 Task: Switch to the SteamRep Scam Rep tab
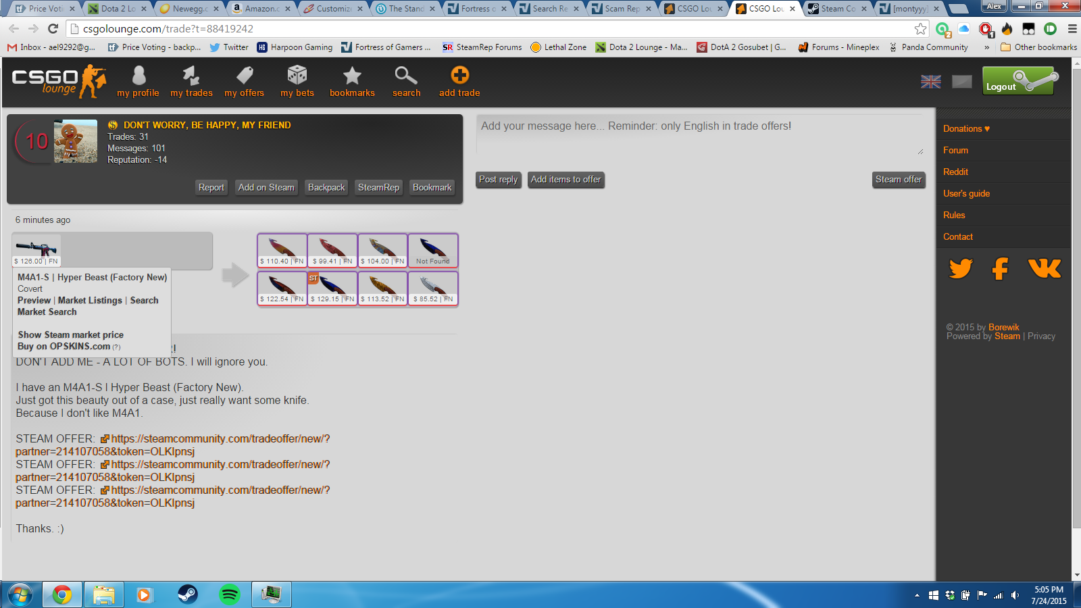622,9
